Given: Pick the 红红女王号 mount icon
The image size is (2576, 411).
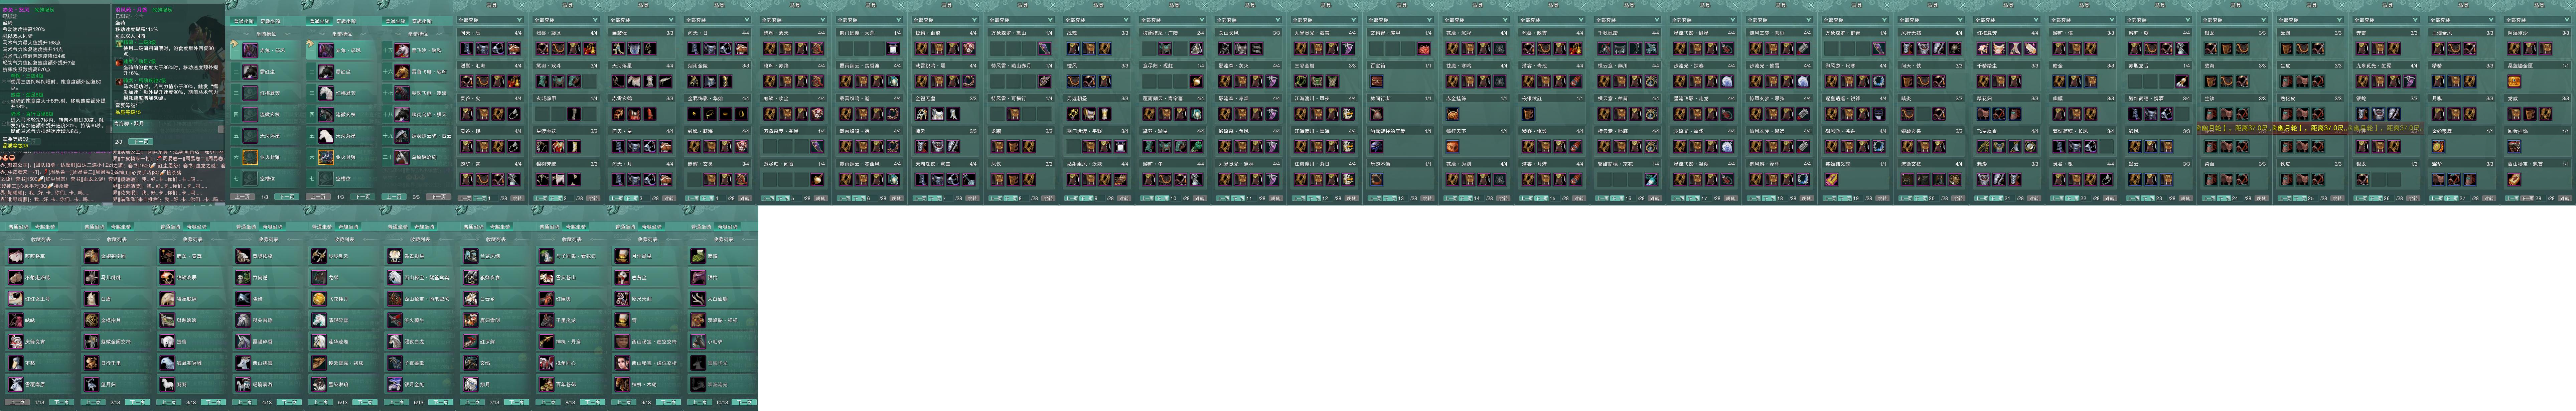Looking at the screenshot, I should coord(16,299).
